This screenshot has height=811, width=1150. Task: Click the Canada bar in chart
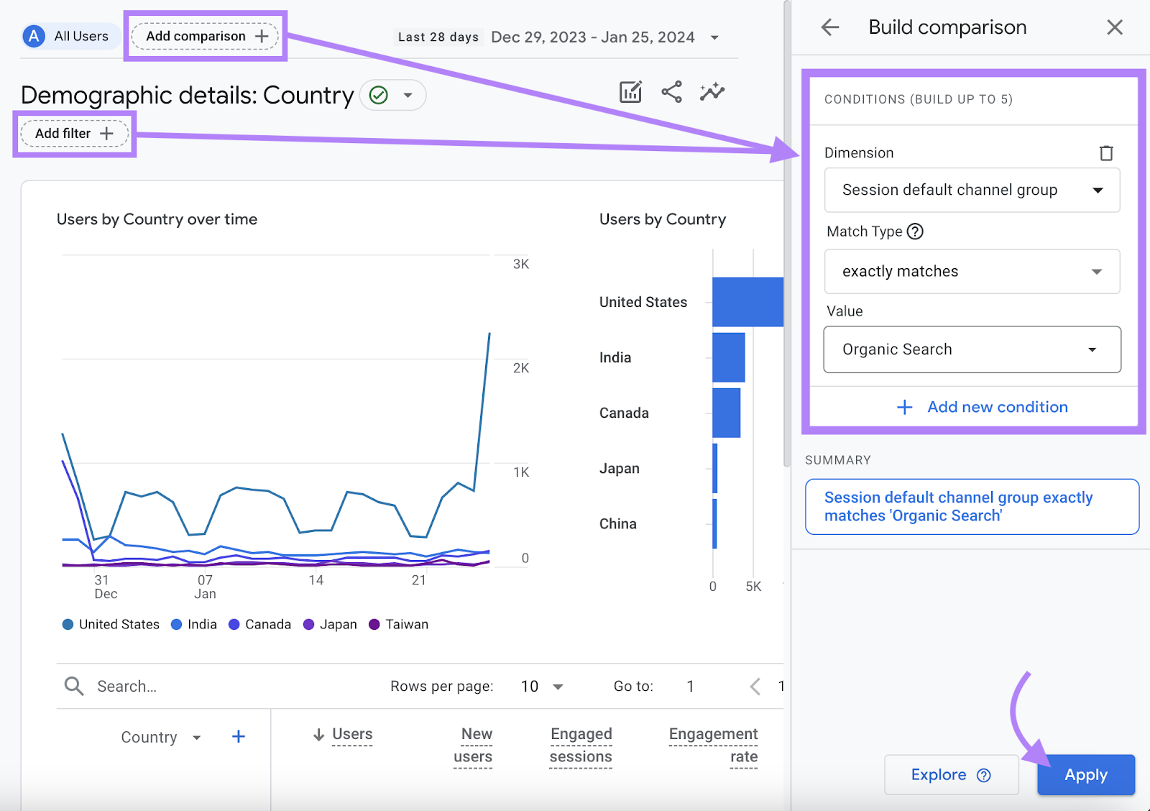[727, 413]
